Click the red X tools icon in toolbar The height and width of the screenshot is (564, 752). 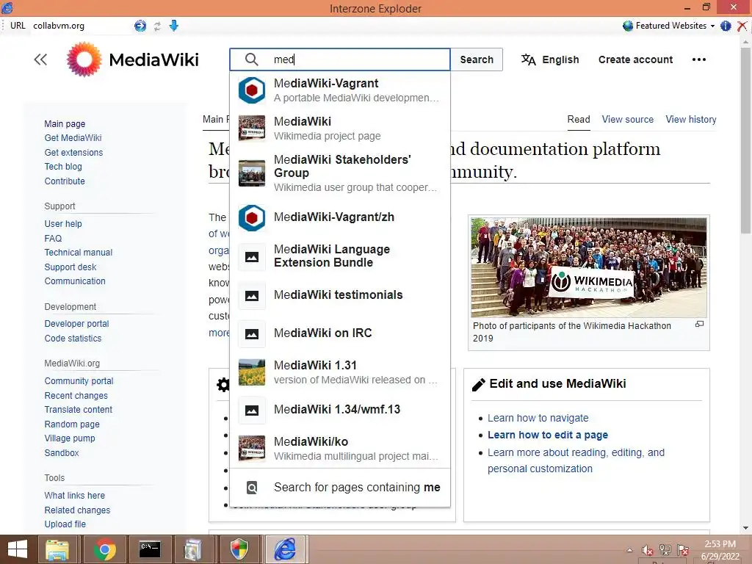point(742,26)
